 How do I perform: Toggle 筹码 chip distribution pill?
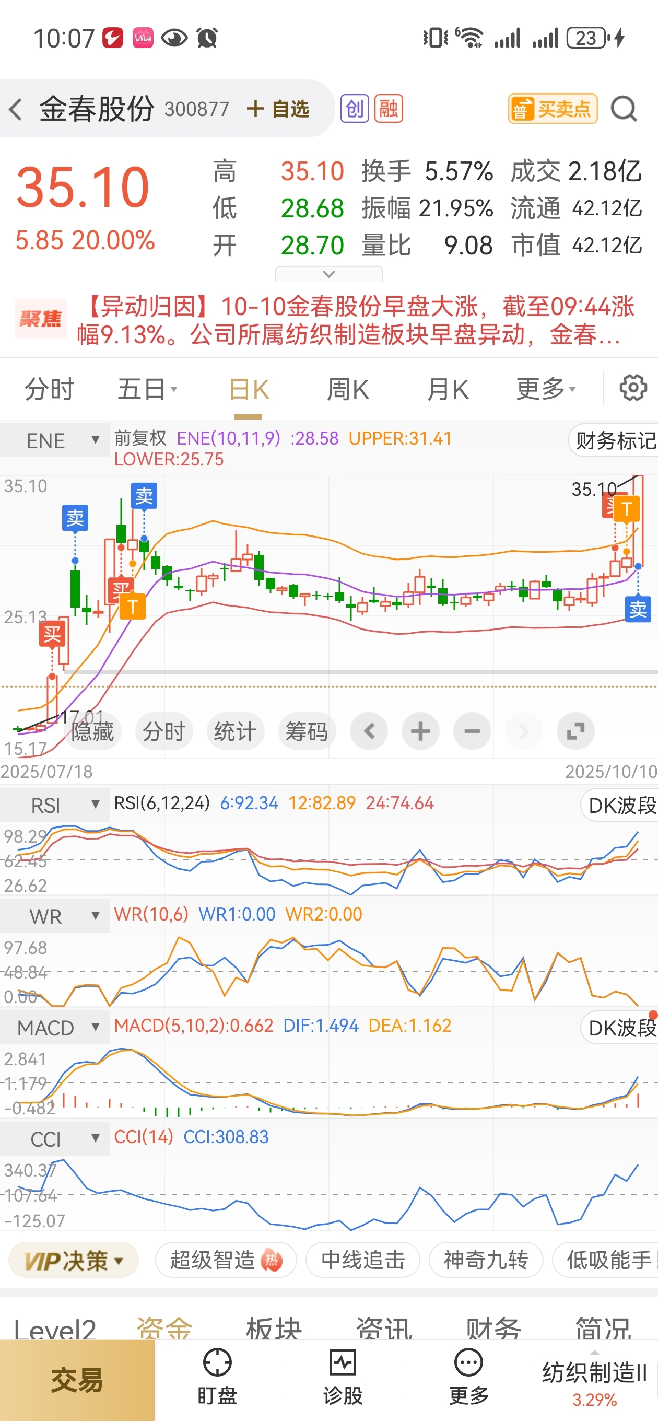307,731
